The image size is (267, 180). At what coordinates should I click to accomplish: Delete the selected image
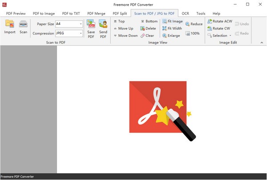[148, 28]
